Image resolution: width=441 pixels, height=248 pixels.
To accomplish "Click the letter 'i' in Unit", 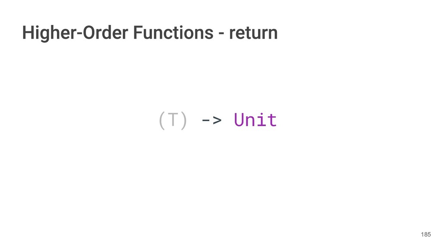I will 261,120.
